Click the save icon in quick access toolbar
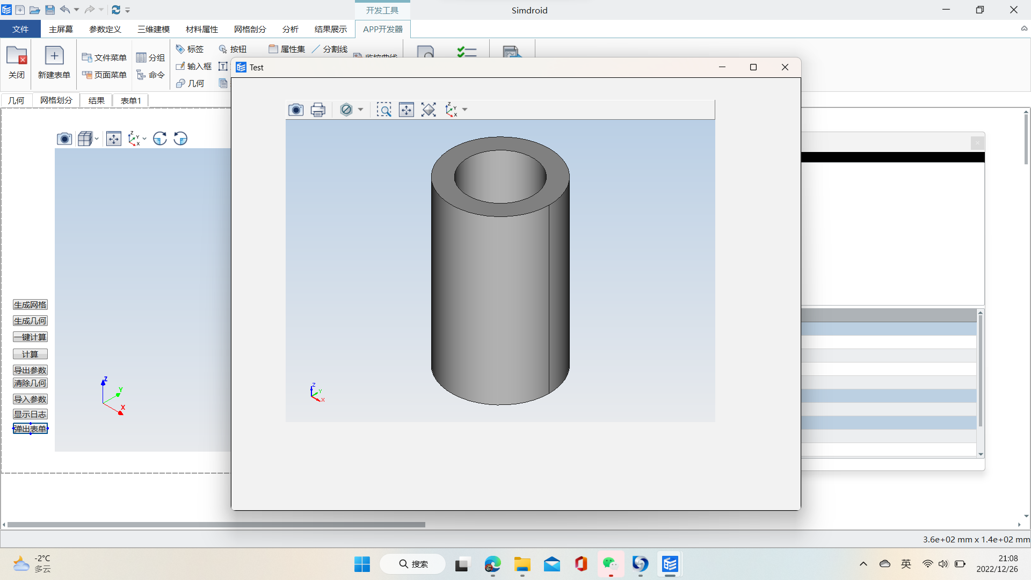The height and width of the screenshot is (580, 1031). click(50, 10)
